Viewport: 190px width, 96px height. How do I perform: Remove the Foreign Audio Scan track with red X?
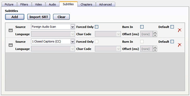180,30
